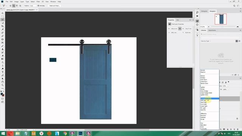The height and width of the screenshot is (136, 242).
Task: Click the Navigator document thumbnail
Action: coord(221,19)
